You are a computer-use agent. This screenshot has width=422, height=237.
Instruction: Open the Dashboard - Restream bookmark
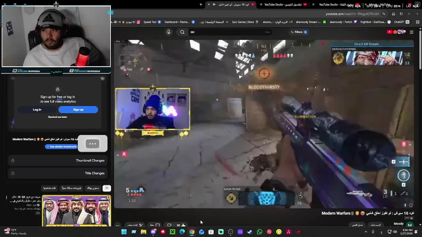pyautogui.click(x=180, y=22)
